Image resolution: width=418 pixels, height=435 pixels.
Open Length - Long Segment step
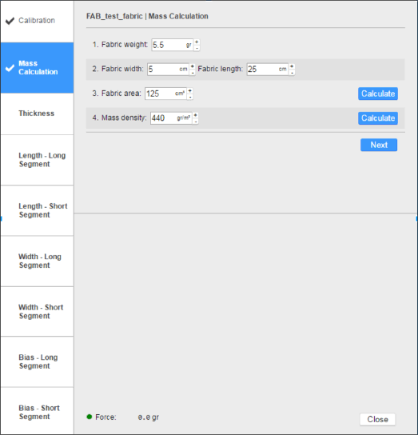(37, 160)
